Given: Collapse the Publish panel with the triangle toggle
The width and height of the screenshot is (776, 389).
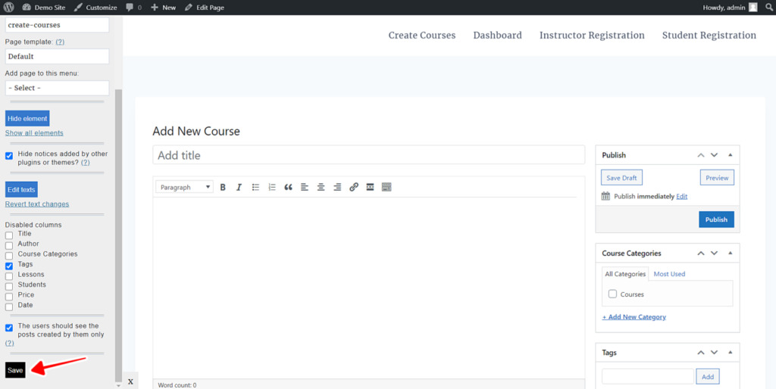Looking at the screenshot, I should [x=730, y=155].
